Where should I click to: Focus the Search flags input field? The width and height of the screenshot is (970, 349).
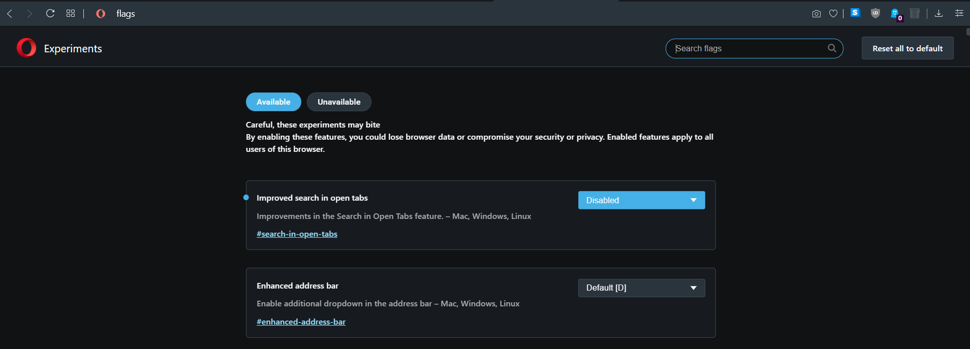[x=755, y=48]
